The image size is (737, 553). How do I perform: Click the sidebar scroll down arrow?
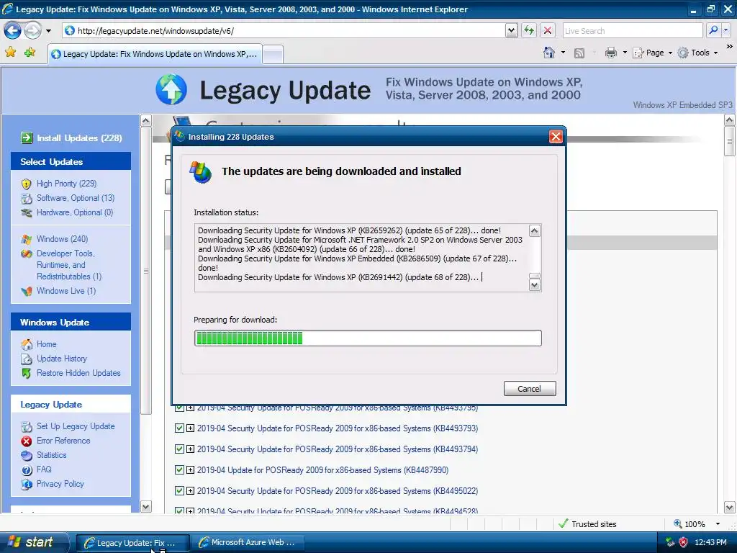pyautogui.click(x=145, y=507)
